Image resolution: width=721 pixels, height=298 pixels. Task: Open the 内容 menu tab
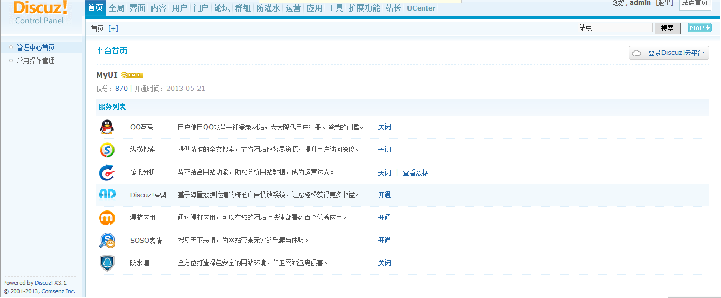(x=158, y=8)
